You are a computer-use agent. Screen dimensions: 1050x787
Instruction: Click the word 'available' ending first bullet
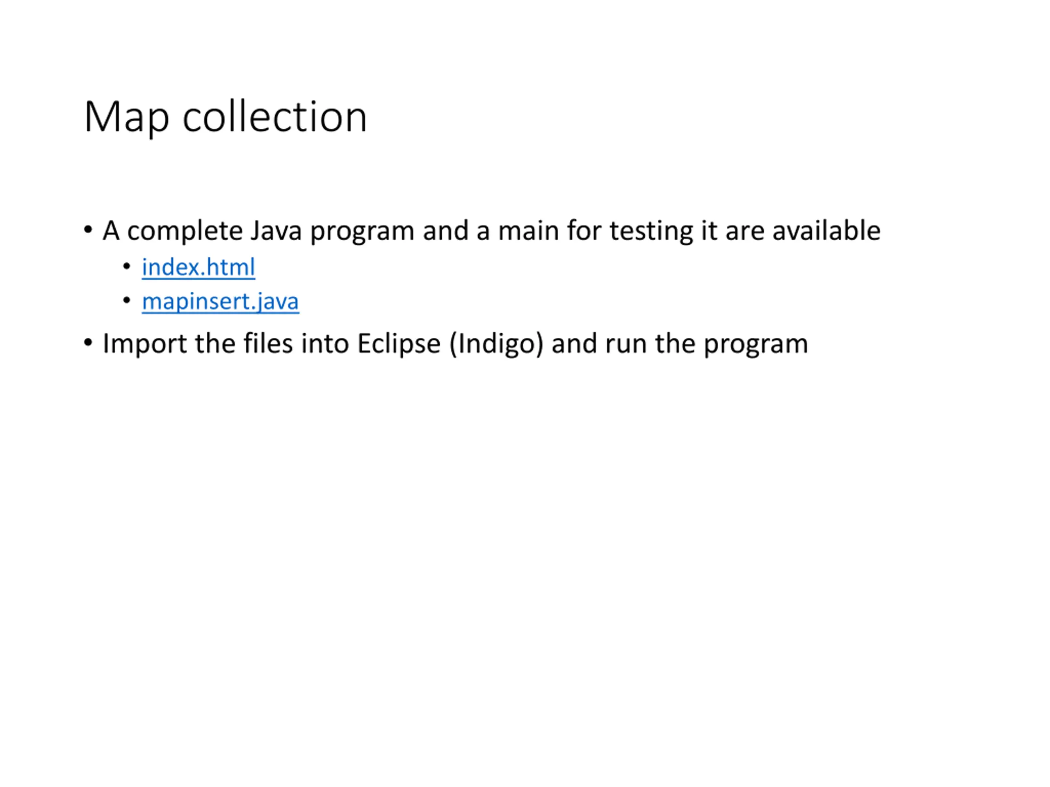tap(826, 231)
